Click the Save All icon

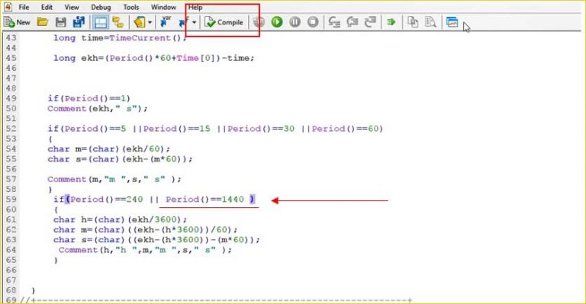[x=79, y=22]
